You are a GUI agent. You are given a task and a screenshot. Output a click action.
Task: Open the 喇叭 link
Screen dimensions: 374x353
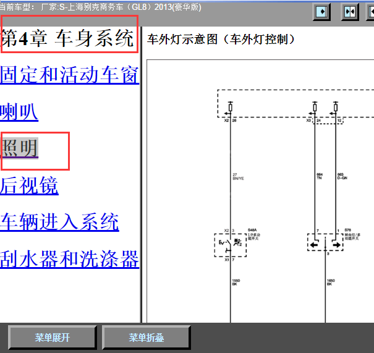tap(19, 112)
